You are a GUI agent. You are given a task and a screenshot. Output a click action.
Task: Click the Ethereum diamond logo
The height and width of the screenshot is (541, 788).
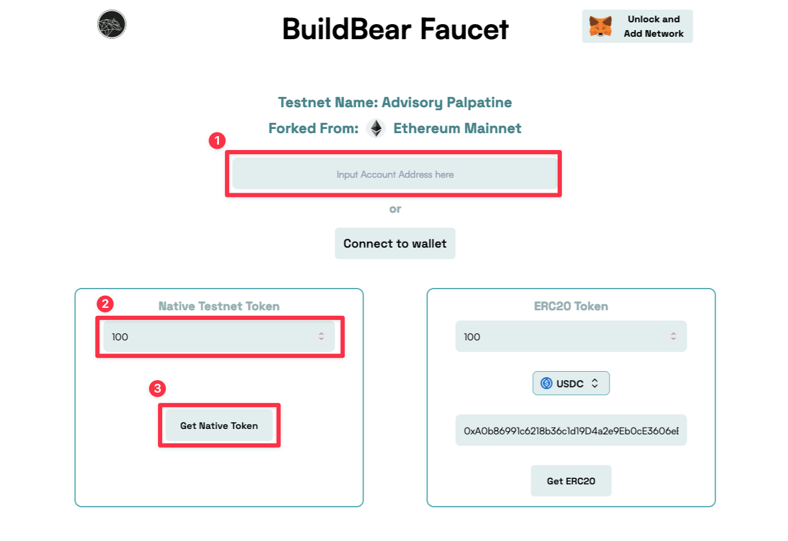coord(376,128)
